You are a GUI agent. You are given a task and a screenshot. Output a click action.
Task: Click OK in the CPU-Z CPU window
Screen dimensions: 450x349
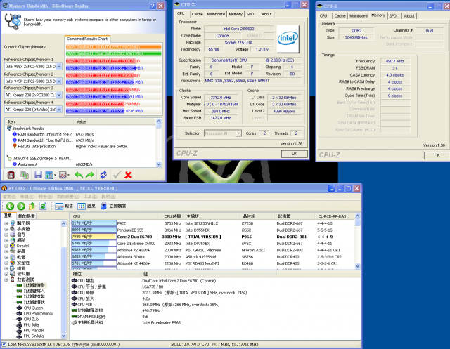pos(295,154)
